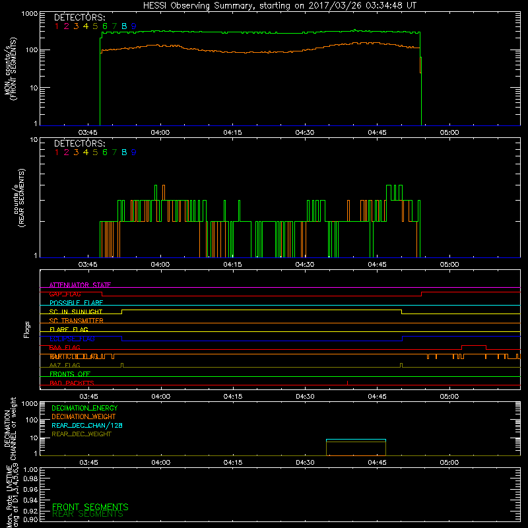528x528 pixels.
Task: Click the 100 y-axis value in front segments panel
Action: pyautogui.click(x=32, y=50)
